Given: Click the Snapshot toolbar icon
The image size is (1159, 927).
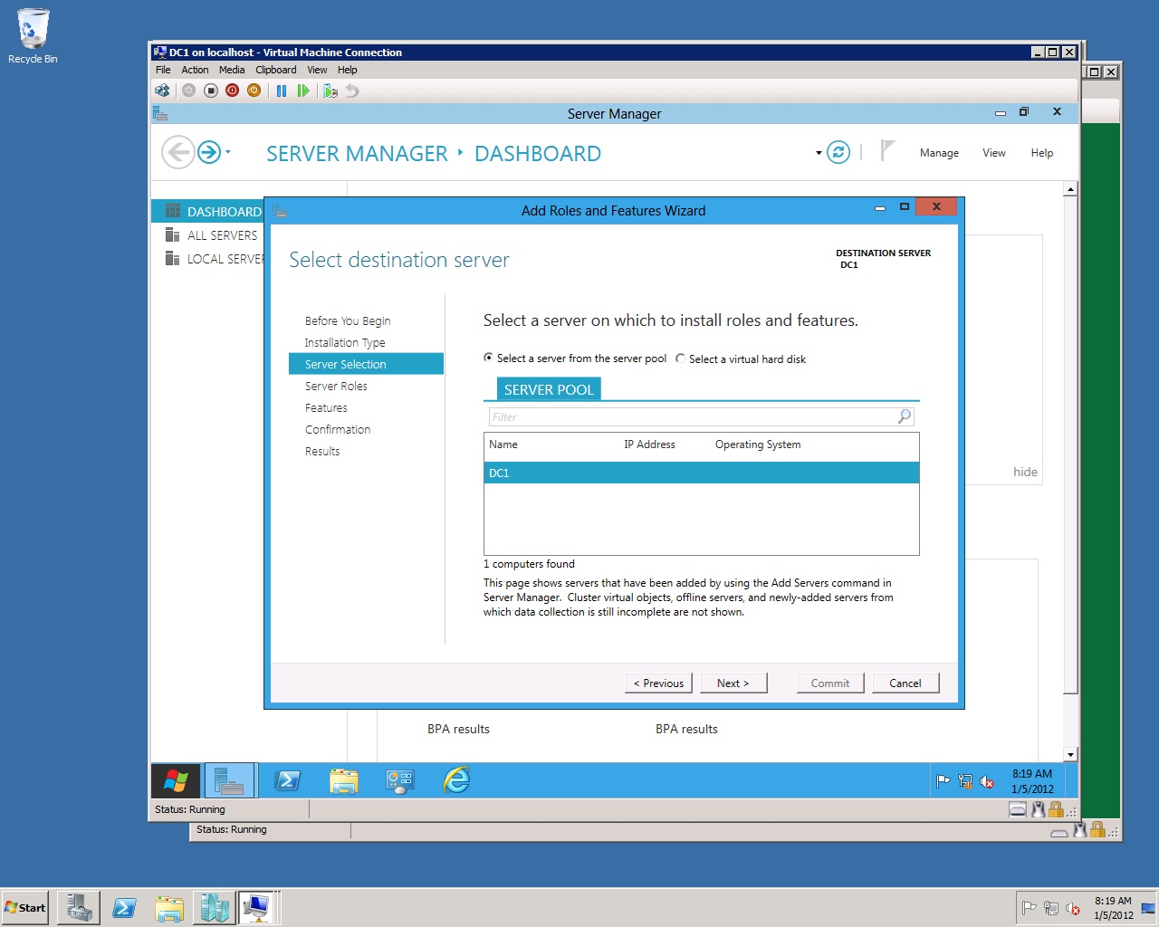Looking at the screenshot, I should (x=330, y=91).
